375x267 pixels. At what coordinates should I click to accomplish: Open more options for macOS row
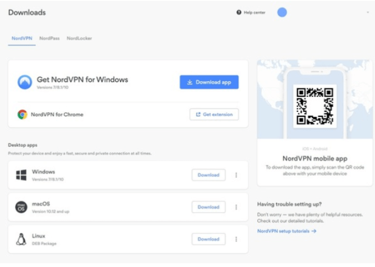236,207
